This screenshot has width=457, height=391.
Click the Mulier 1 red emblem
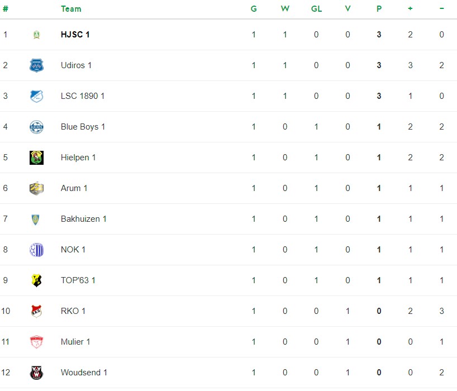pyautogui.click(x=36, y=342)
